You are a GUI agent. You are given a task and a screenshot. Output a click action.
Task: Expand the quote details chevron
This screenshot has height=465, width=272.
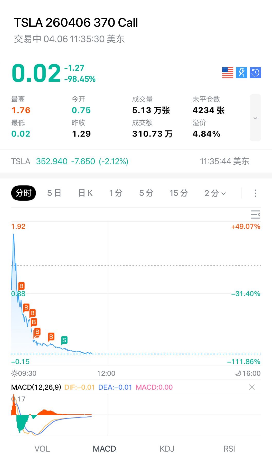[x=255, y=118]
